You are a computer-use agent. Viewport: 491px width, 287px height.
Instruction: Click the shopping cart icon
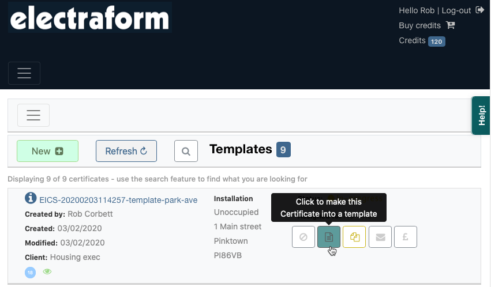451,25
